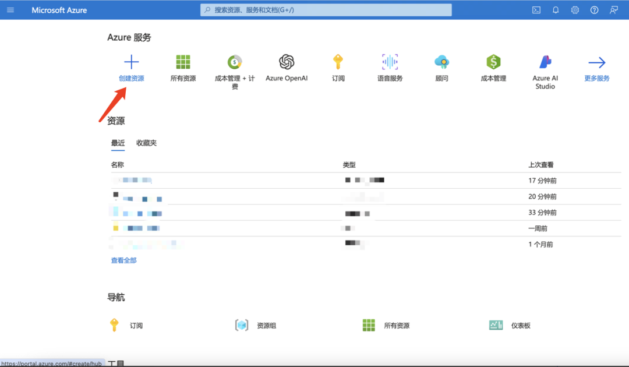
Task: Open the help question mark menu
Action: point(594,9)
